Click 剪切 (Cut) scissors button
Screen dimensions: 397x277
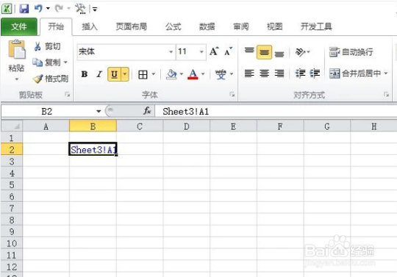[x=47, y=46]
